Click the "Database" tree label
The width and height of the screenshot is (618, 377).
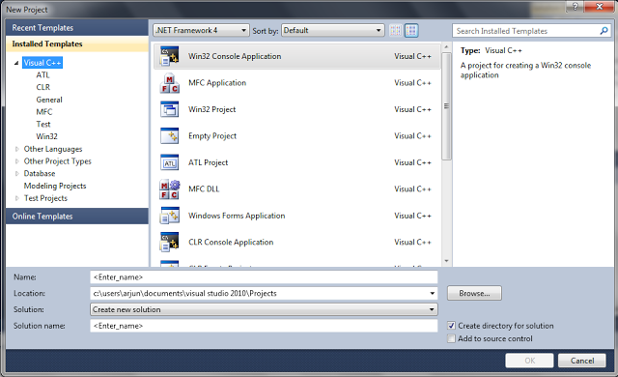(40, 173)
